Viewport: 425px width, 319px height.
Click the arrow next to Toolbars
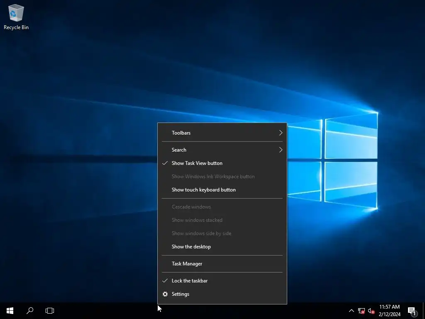pos(281,133)
